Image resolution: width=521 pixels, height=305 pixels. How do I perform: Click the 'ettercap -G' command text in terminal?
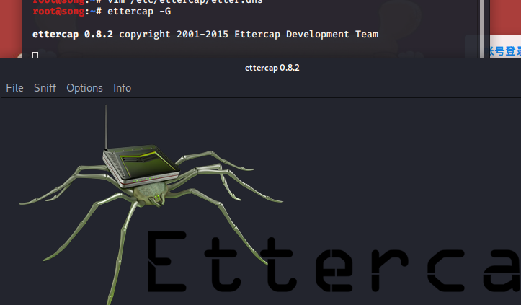(139, 12)
